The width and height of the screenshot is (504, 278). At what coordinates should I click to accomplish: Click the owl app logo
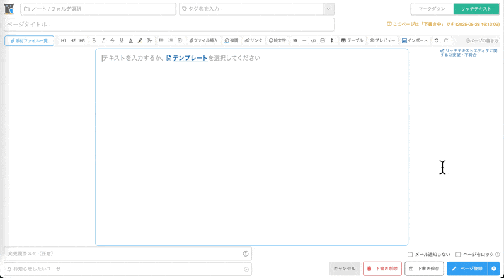pyautogui.click(x=9, y=9)
